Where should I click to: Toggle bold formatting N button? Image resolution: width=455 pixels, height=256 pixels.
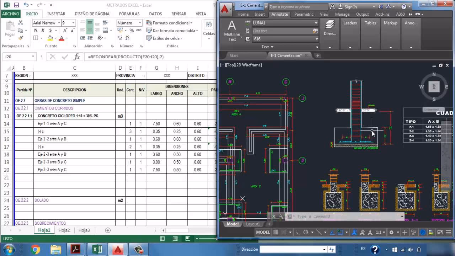pos(36,31)
